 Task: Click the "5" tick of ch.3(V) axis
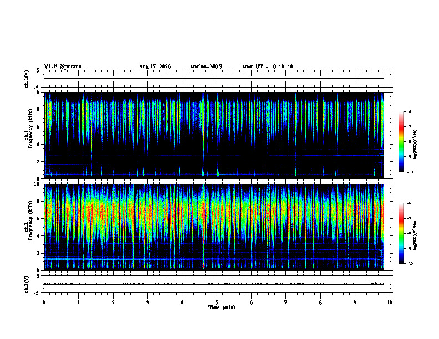(x=38, y=276)
